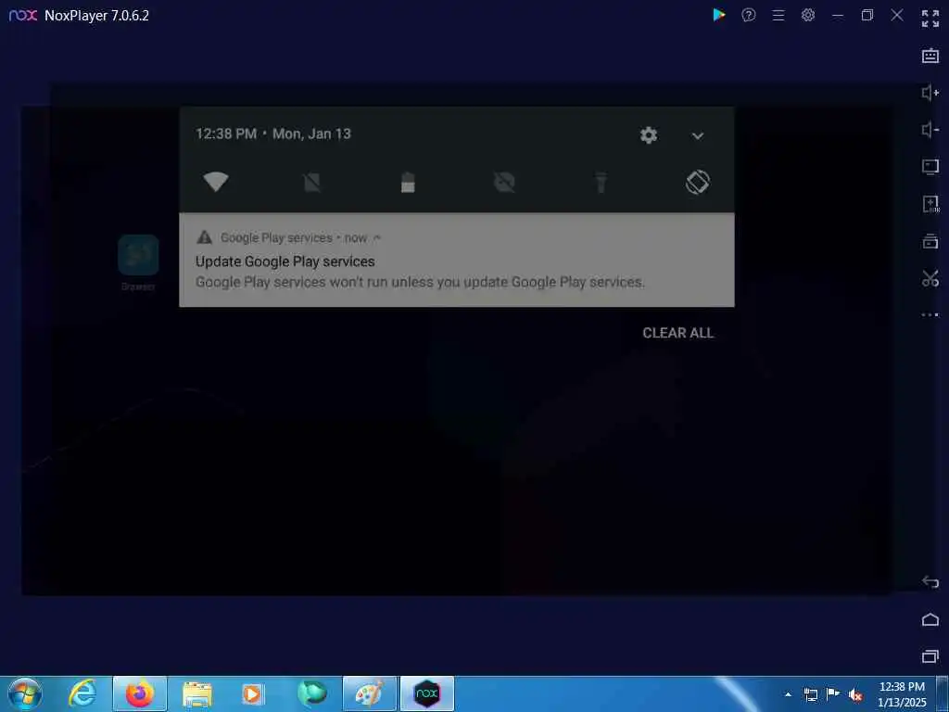Click the Nox taskbar button

pos(427,693)
